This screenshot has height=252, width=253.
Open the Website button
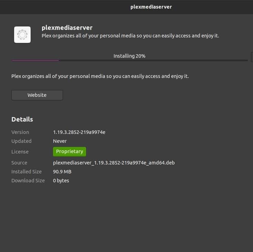(37, 95)
